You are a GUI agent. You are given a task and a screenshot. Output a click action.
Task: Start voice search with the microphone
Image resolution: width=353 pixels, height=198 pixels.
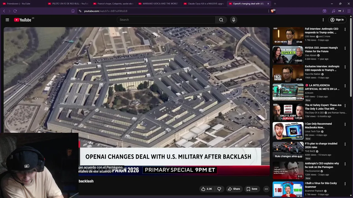pos(234,20)
